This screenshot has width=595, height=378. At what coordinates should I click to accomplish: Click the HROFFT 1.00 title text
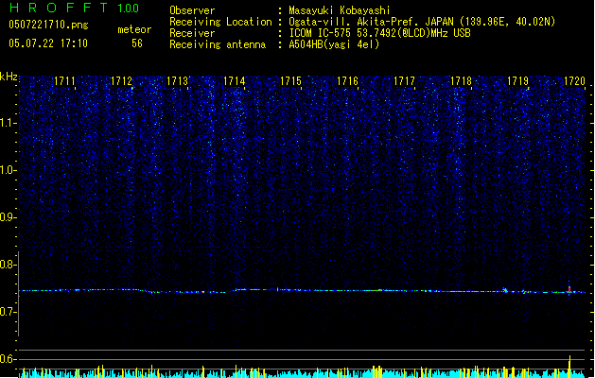click(x=74, y=8)
